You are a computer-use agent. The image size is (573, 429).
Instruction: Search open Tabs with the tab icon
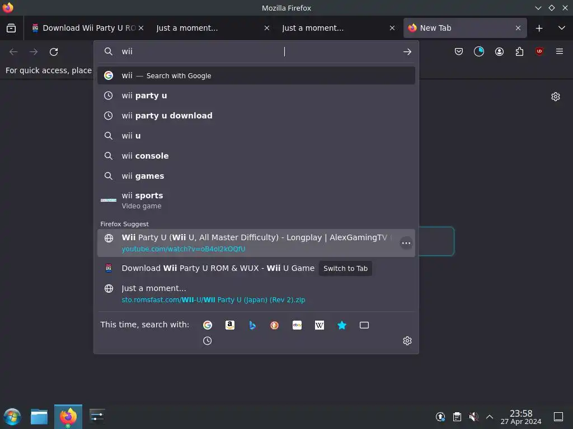point(364,325)
